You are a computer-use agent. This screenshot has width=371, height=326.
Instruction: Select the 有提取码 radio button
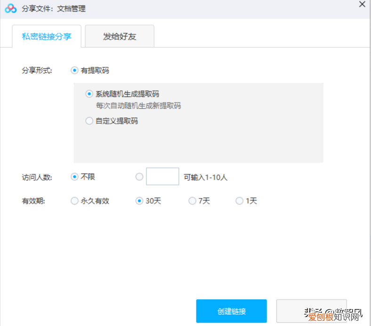click(x=74, y=71)
